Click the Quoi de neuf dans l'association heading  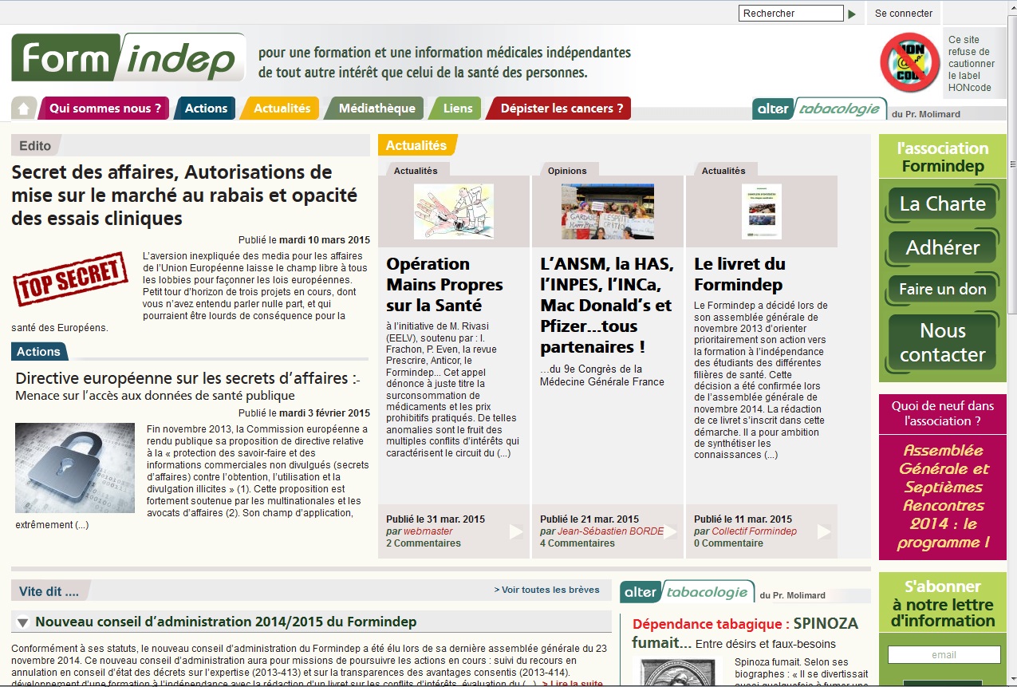(x=943, y=414)
